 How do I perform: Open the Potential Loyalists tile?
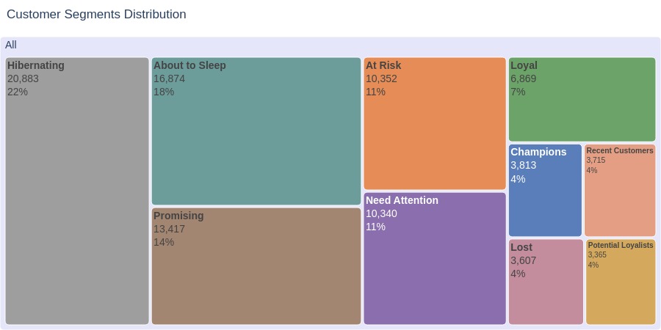[x=621, y=282]
